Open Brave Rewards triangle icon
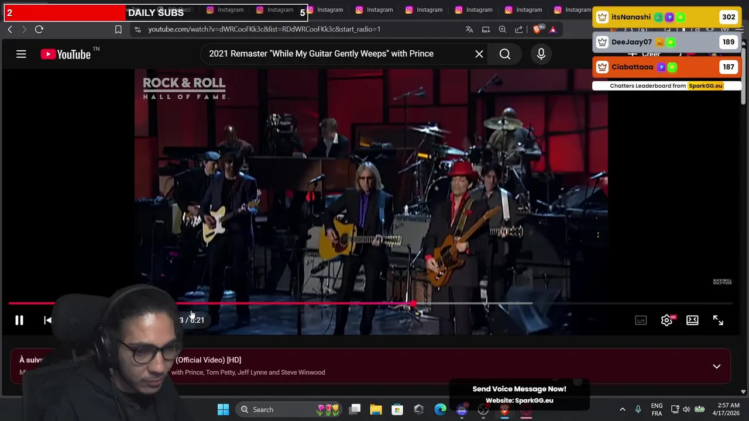Image resolution: width=749 pixels, height=421 pixels. pyautogui.click(x=553, y=29)
